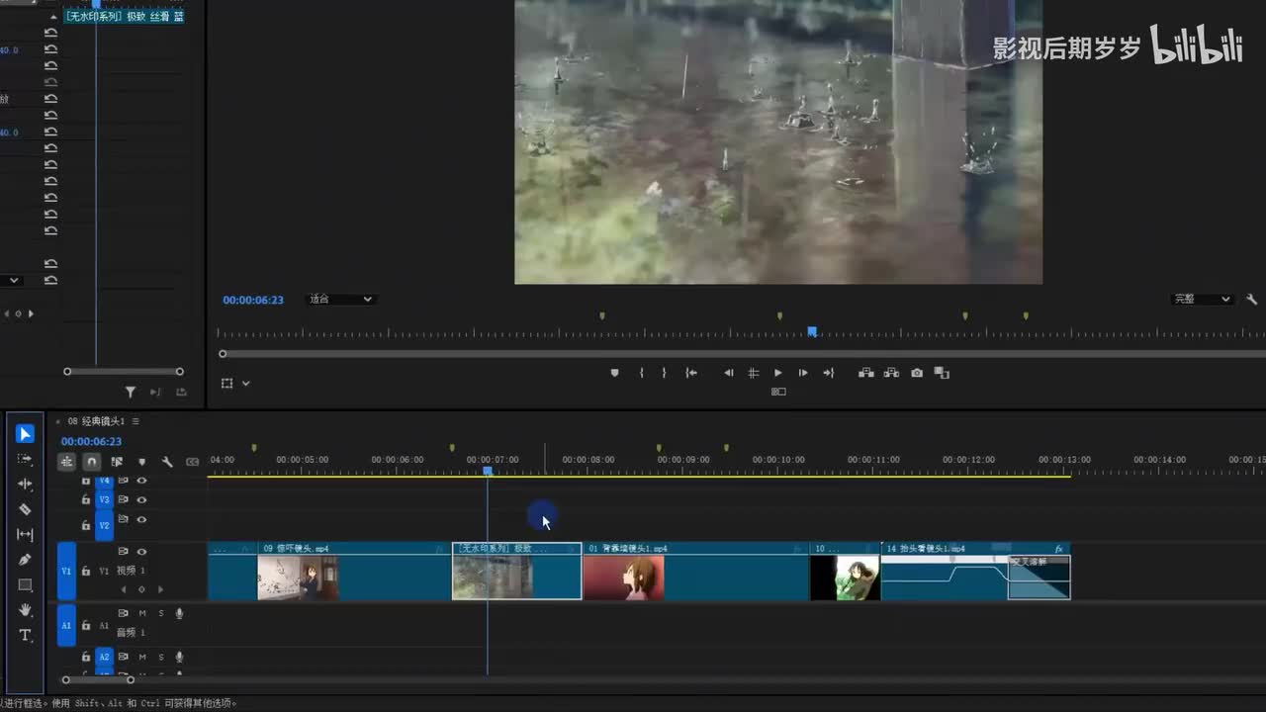This screenshot has height=712, width=1266.
Task: Hide track V3 with eye icon
Action: pyautogui.click(x=142, y=499)
